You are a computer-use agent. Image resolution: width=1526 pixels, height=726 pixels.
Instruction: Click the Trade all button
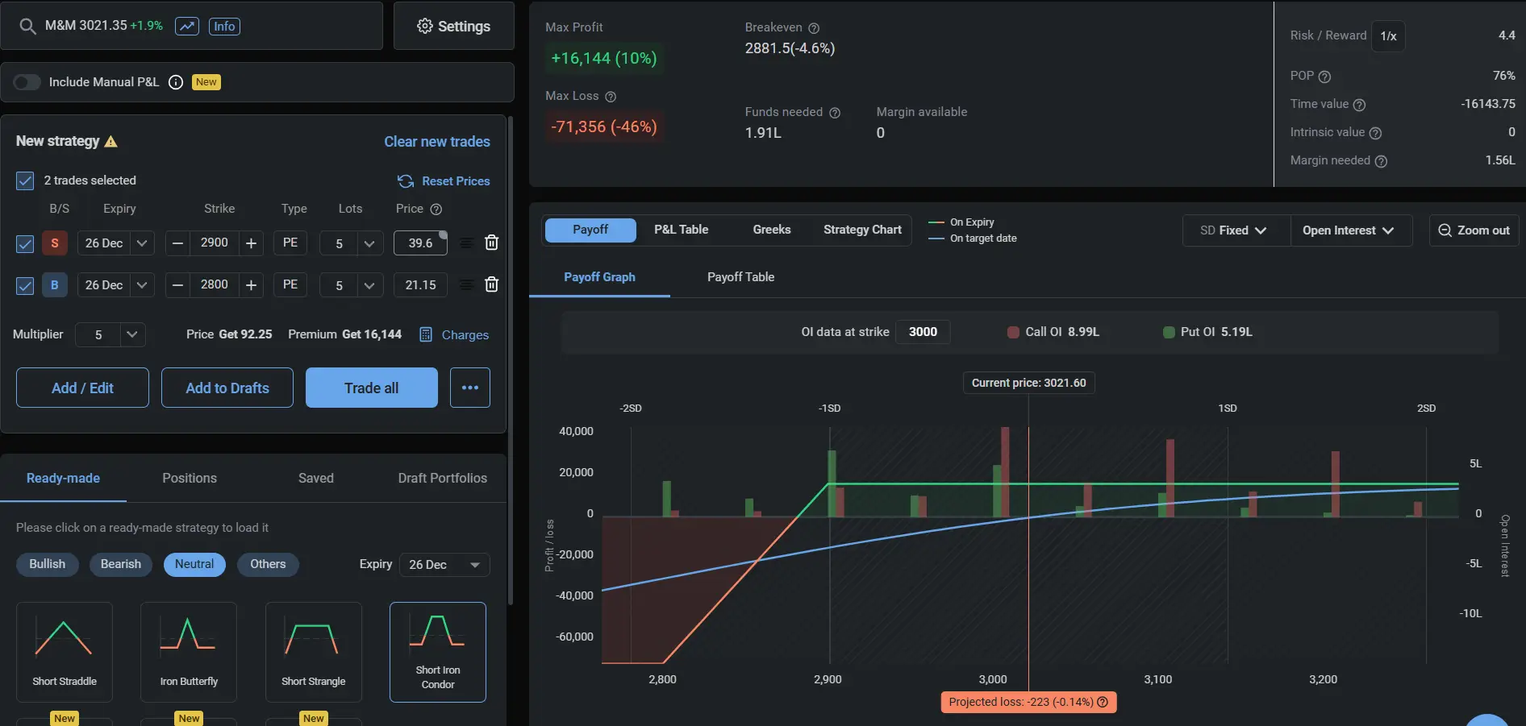point(372,388)
